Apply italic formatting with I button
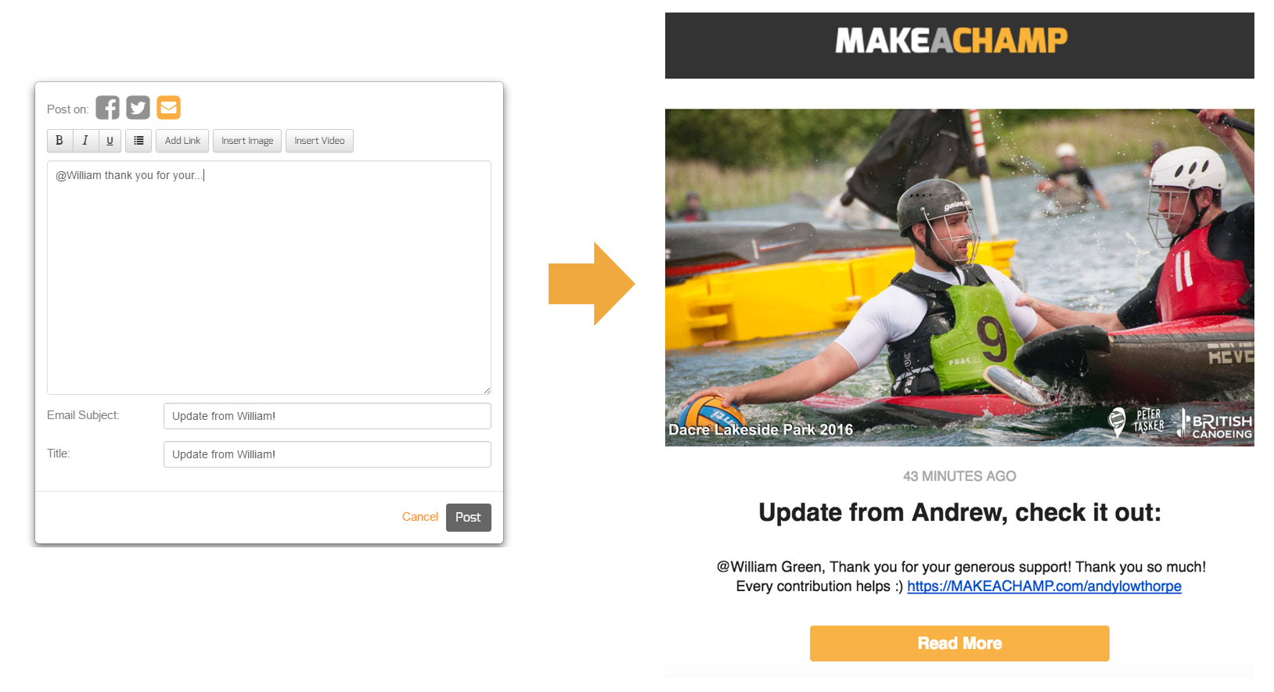The width and height of the screenshot is (1274, 692). [85, 141]
